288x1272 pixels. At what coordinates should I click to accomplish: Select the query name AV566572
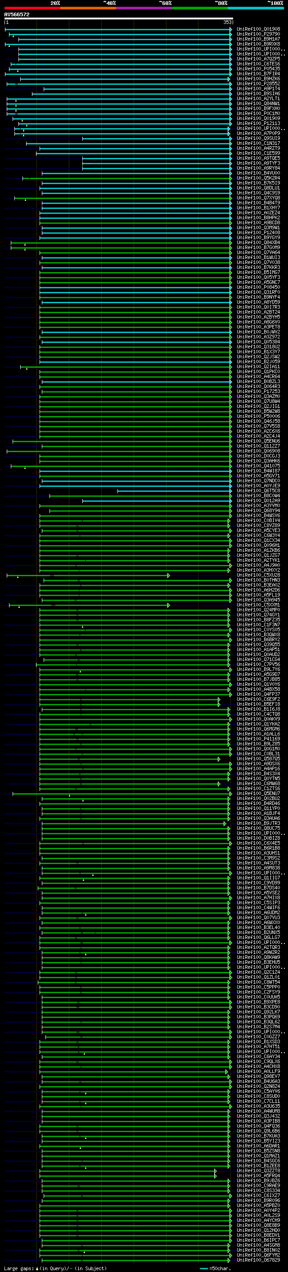(x=17, y=14)
